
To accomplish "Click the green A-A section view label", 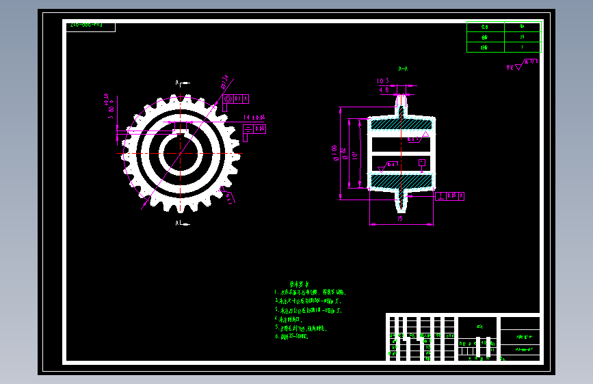I will [x=403, y=68].
